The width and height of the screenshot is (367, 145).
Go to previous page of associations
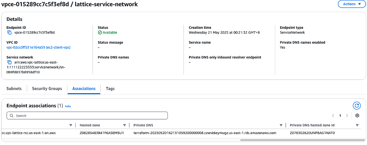click(x=333, y=115)
